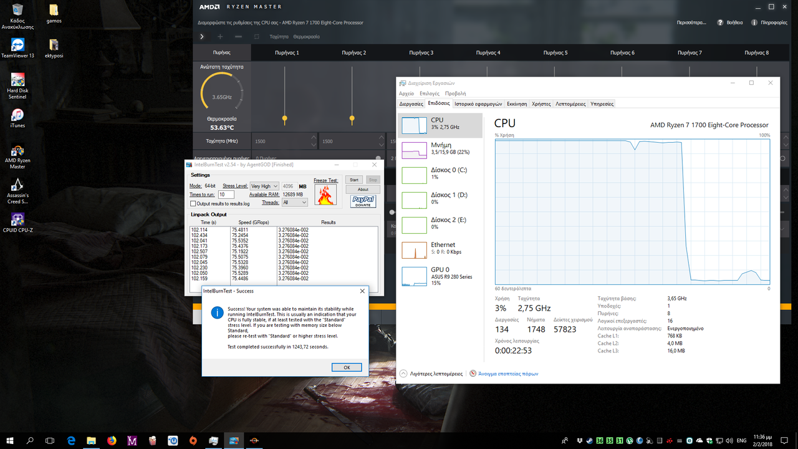Image resolution: width=798 pixels, height=449 pixels.
Task: Open the gamos desktop folder
Action: (54, 14)
